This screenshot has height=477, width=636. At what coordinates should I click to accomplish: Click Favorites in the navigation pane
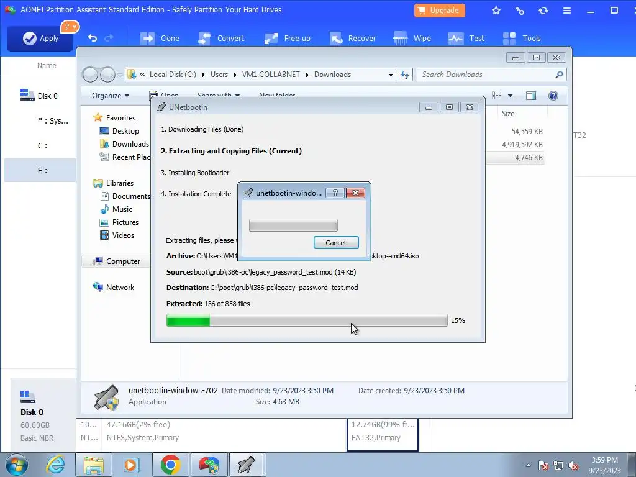click(120, 118)
